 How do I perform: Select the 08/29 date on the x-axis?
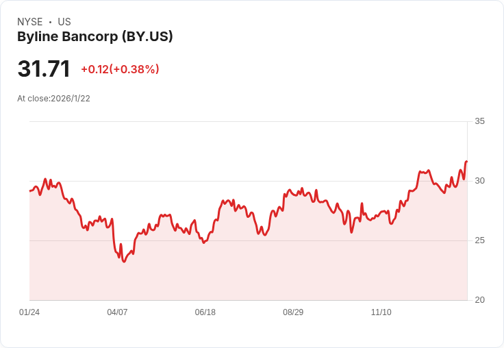click(x=293, y=312)
